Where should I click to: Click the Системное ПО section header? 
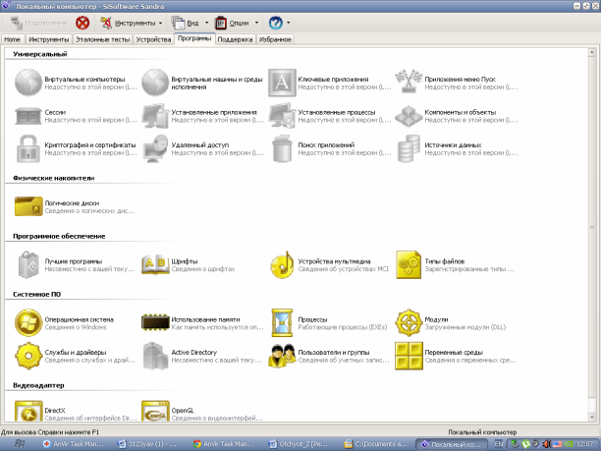pos(36,294)
